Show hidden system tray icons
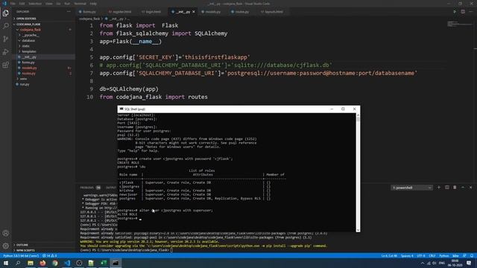The width and height of the screenshot is (477, 268). click(x=423, y=263)
